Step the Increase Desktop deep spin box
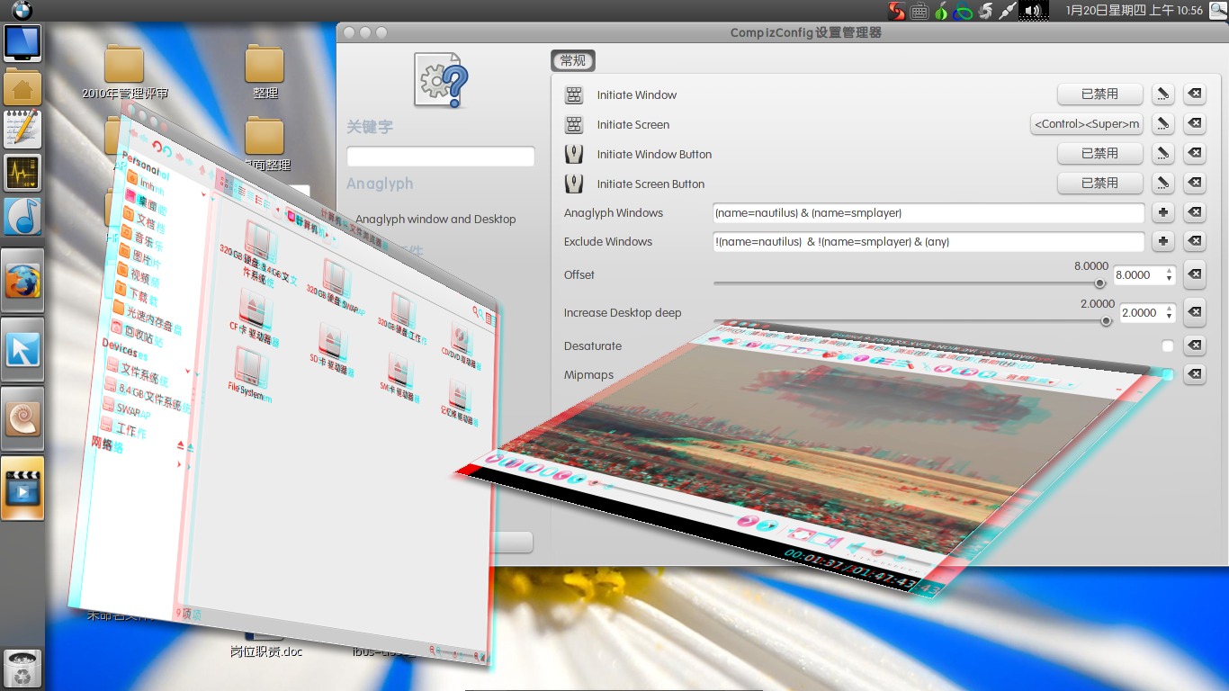 pyautogui.click(x=1169, y=313)
